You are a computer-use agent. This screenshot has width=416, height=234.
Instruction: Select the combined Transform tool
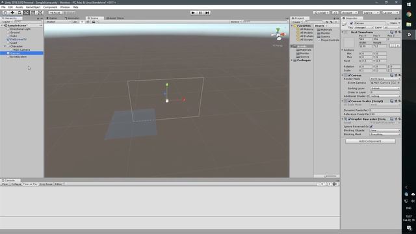pos(40,13)
